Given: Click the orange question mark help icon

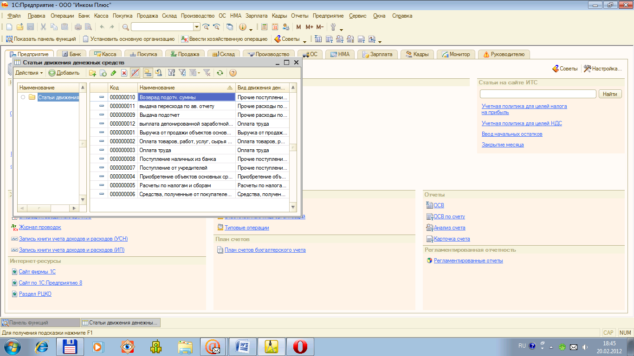Looking at the screenshot, I should (x=233, y=73).
